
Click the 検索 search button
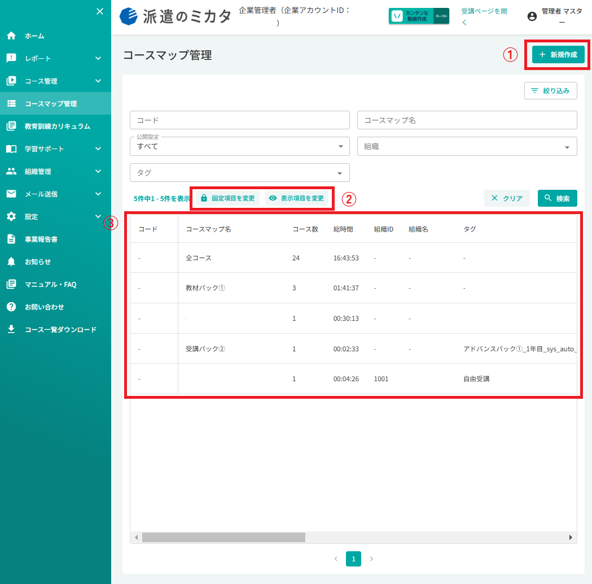pos(557,198)
